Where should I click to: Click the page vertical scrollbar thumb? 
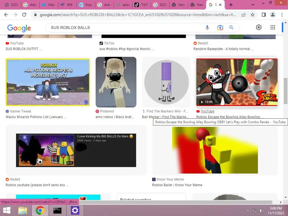click(285, 91)
